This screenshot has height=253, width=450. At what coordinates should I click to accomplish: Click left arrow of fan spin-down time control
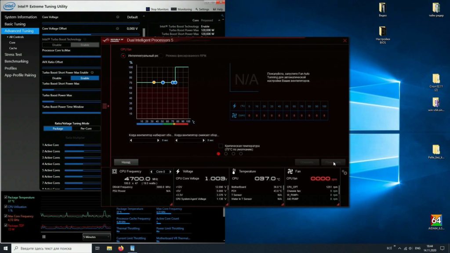pyautogui.click(x=177, y=140)
